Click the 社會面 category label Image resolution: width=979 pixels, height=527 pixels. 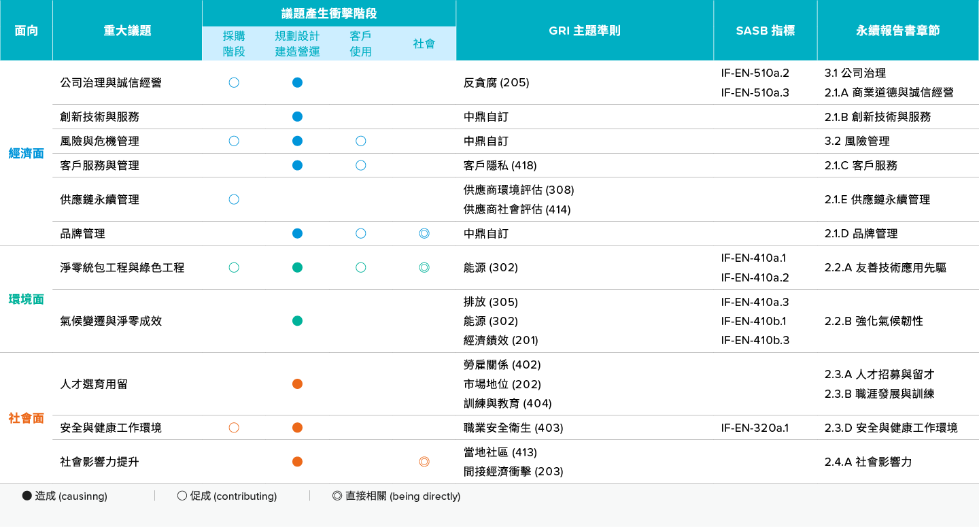click(x=27, y=418)
